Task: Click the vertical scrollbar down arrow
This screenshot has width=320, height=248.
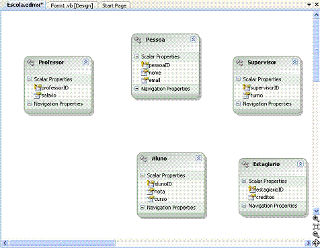Action: click(316, 211)
